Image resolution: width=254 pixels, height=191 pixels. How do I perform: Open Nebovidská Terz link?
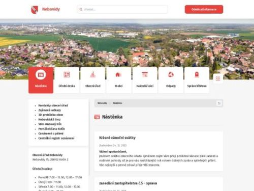pos(49,119)
